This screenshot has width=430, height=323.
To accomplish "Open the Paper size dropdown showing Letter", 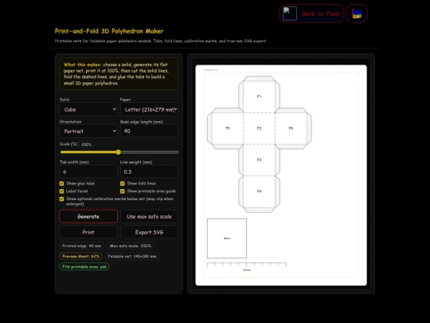I will point(149,109).
